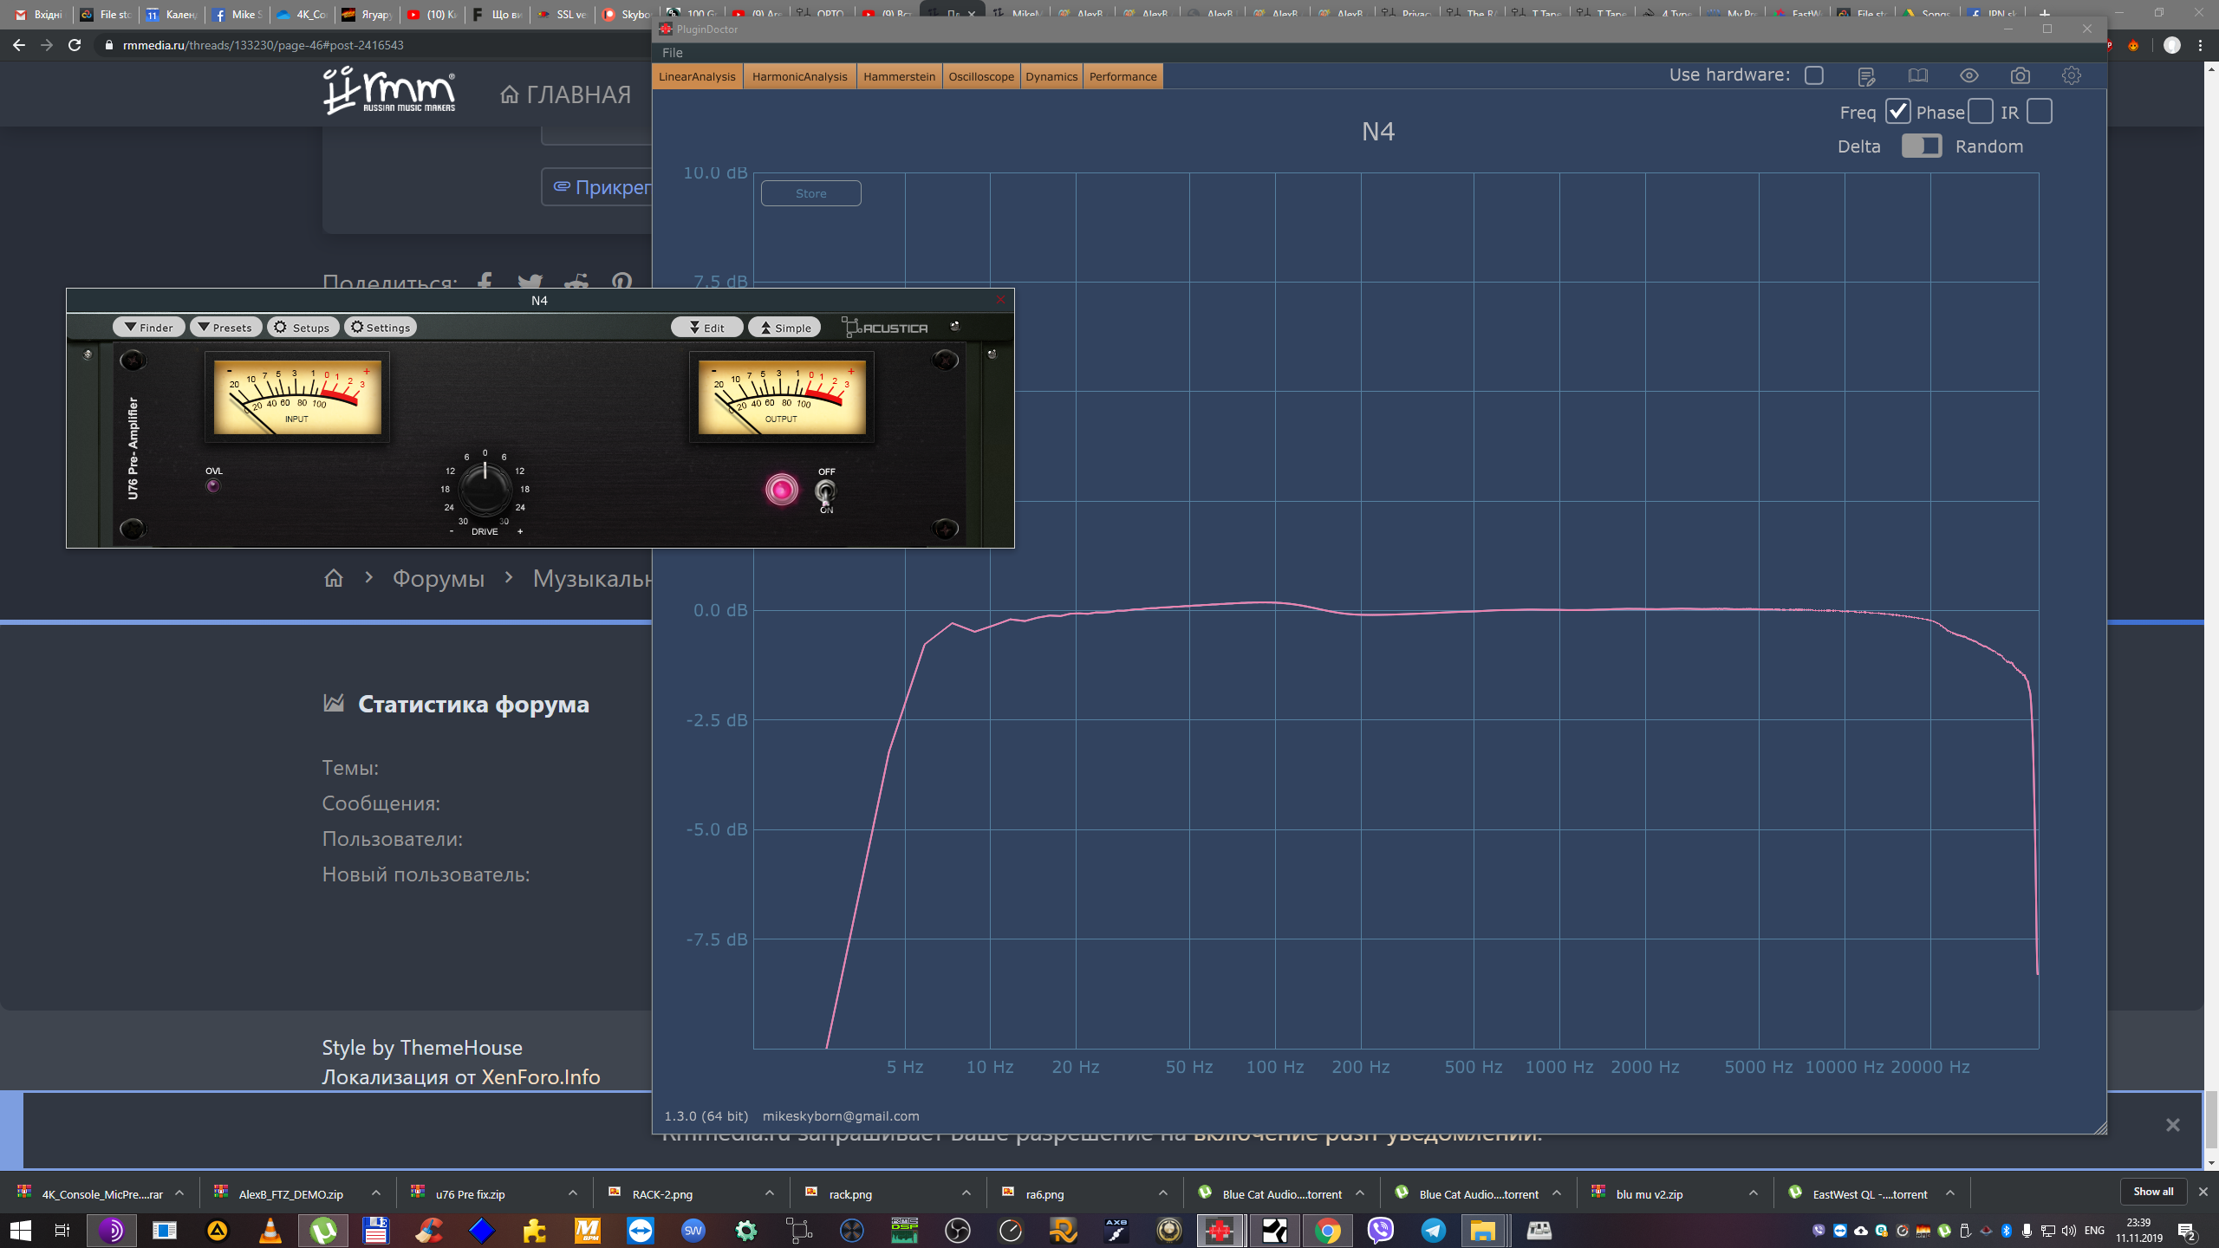Screen dimensions: 2219x1248
Task: Open PluginDoctor settings gear icon
Action: click(2071, 76)
